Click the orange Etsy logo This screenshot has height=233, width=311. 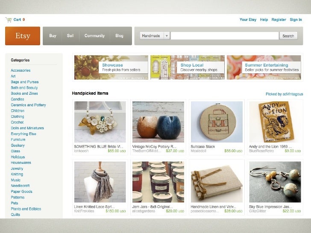pos(23,36)
